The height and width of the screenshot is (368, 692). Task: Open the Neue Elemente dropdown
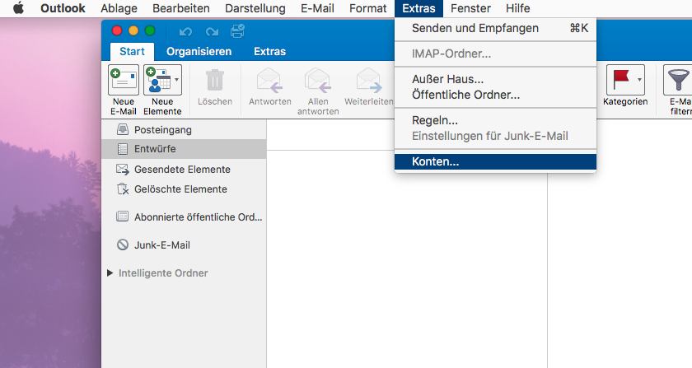point(176,80)
